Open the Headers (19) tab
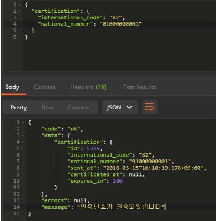Viewport: 216px width, 221px height. point(88,87)
